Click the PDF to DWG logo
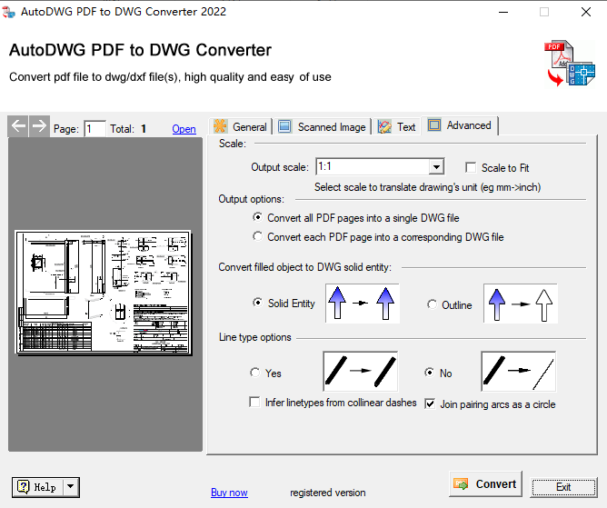Image resolution: width=607 pixels, height=508 pixels. [x=570, y=63]
